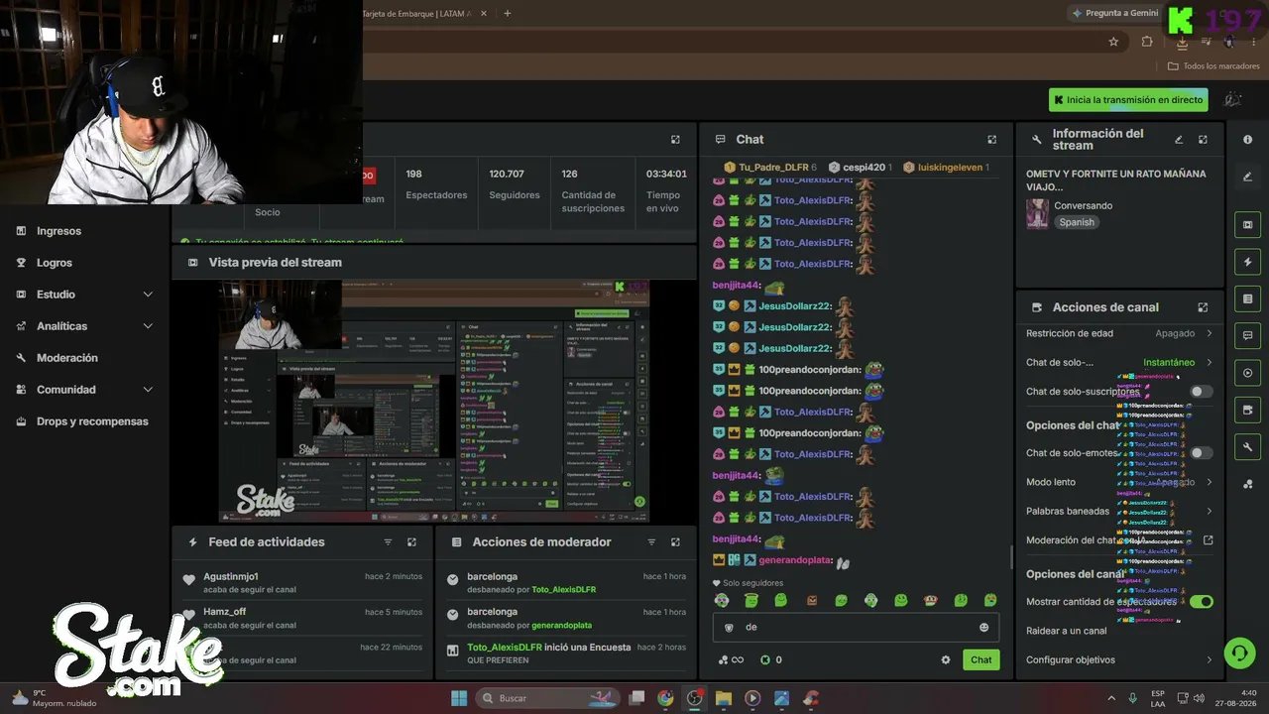Maximize the stream stats panel
The image size is (1269, 714).
[675, 140]
